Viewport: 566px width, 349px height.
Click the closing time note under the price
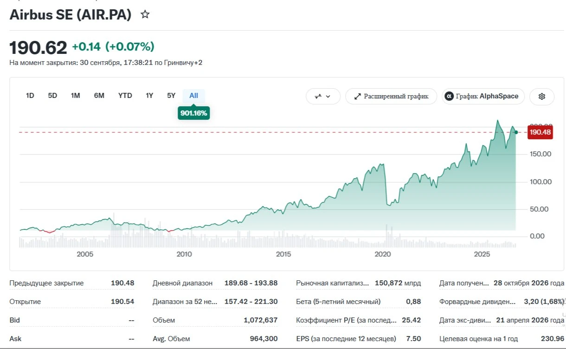click(x=106, y=63)
